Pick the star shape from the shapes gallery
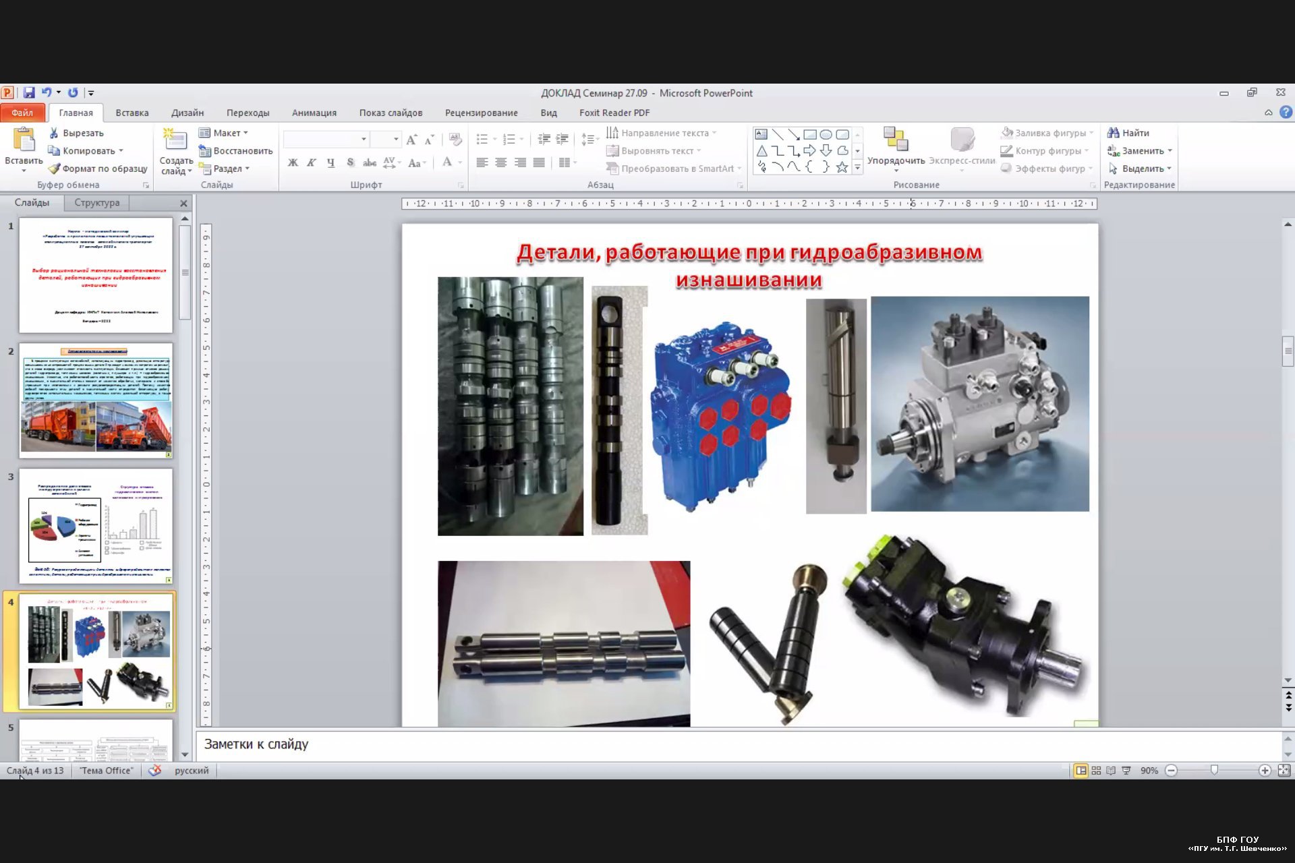 click(x=842, y=167)
